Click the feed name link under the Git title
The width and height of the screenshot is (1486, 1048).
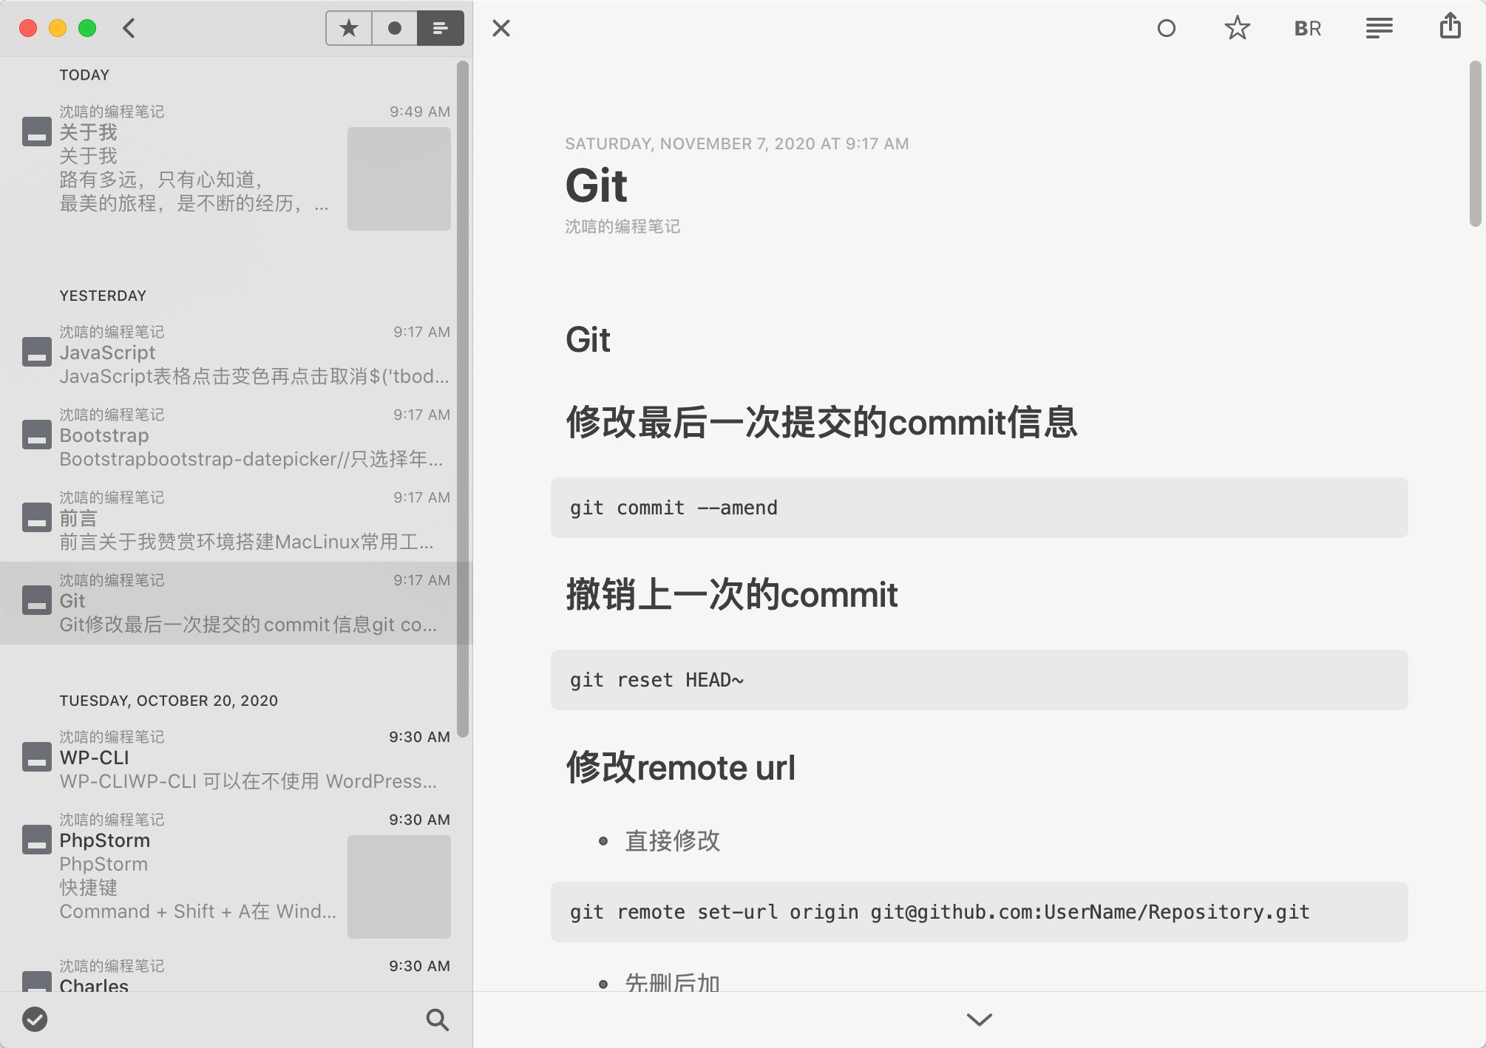pyautogui.click(x=622, y=227)
